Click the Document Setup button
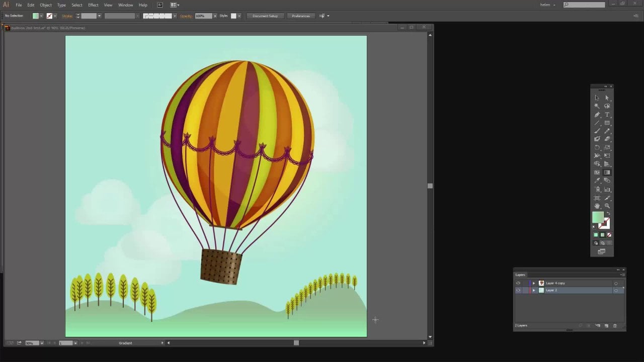The image size is (644, 362). [265, 16]
